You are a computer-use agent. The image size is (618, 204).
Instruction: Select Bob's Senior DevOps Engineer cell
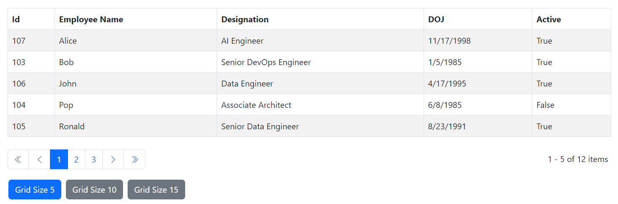[320, 62]
